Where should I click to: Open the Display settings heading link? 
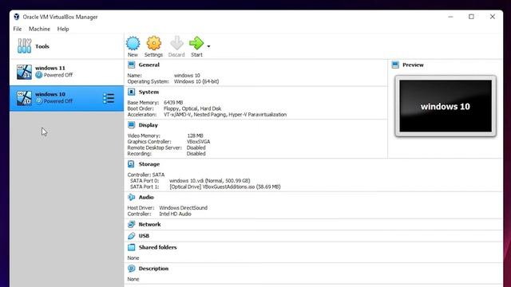tap(148, 125)
